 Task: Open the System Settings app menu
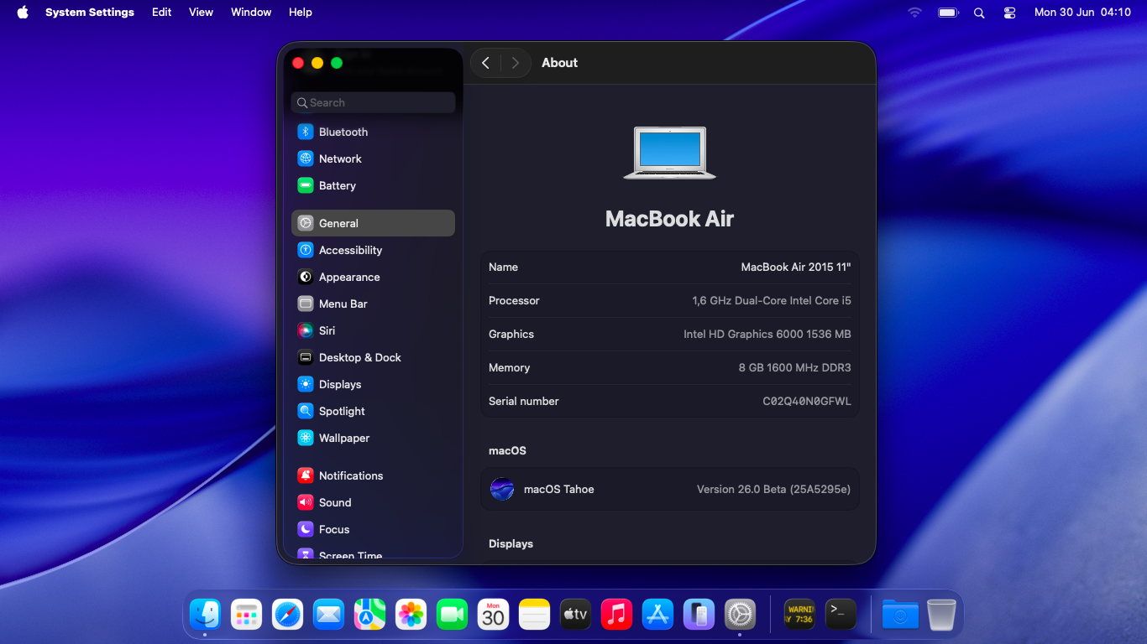coord(90,13)
